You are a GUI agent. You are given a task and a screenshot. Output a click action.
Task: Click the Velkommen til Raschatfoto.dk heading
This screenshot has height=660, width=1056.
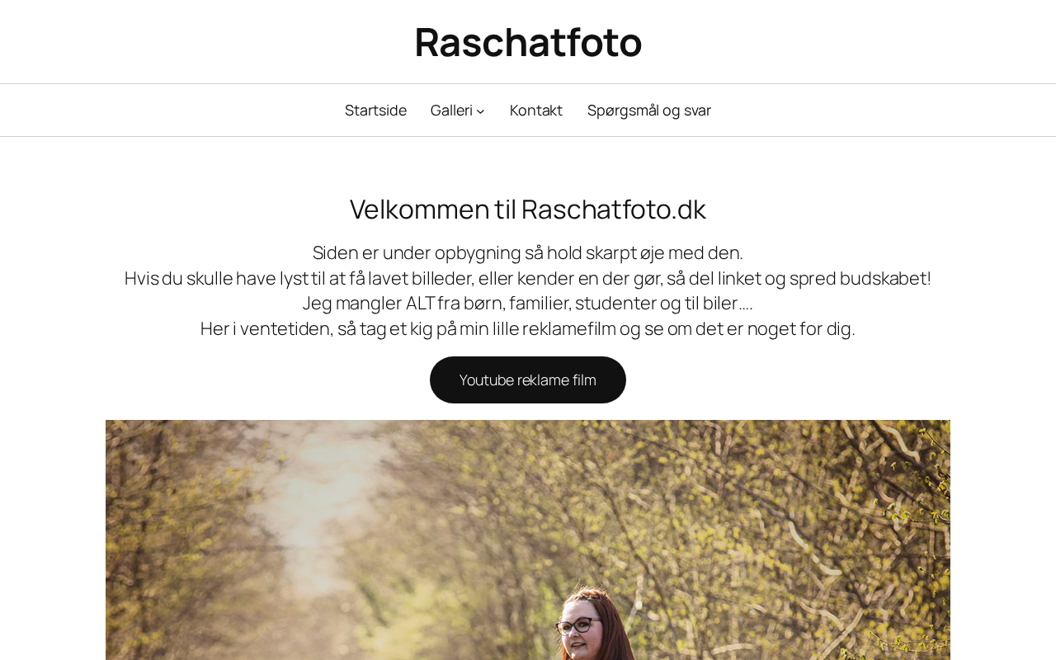[528, 210]
